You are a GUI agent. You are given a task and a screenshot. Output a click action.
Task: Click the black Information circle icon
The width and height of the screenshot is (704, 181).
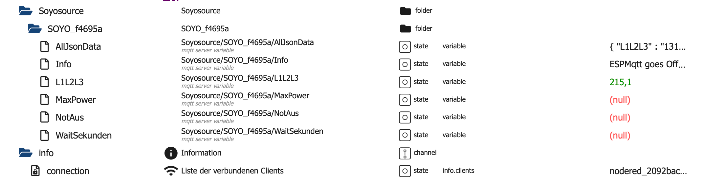coord(171,153)
